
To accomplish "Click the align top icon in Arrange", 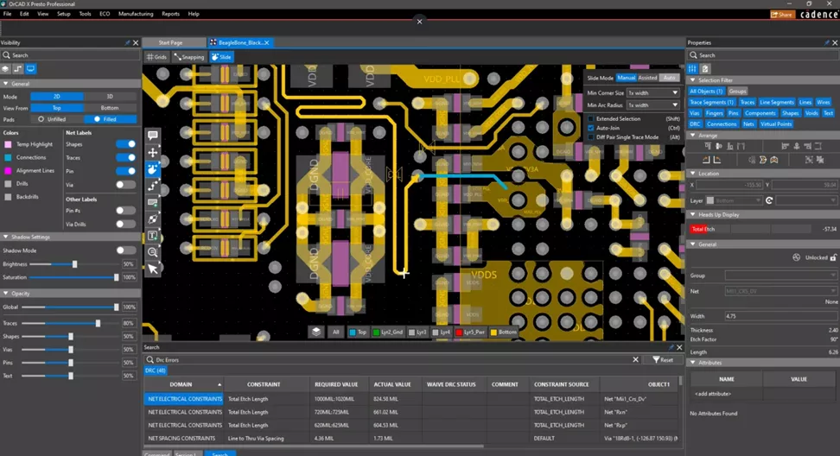I will (x=708, y=146).
